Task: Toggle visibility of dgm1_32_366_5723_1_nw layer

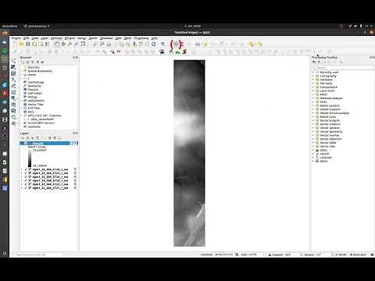Action: click(x=26, y=180)
